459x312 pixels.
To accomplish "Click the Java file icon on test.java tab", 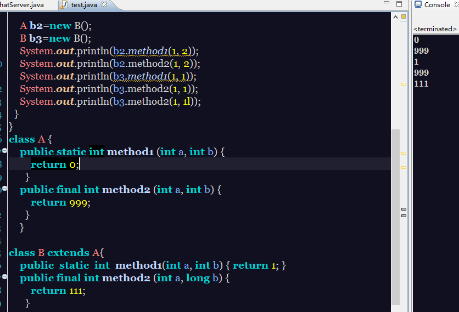I will click(65, 5).
